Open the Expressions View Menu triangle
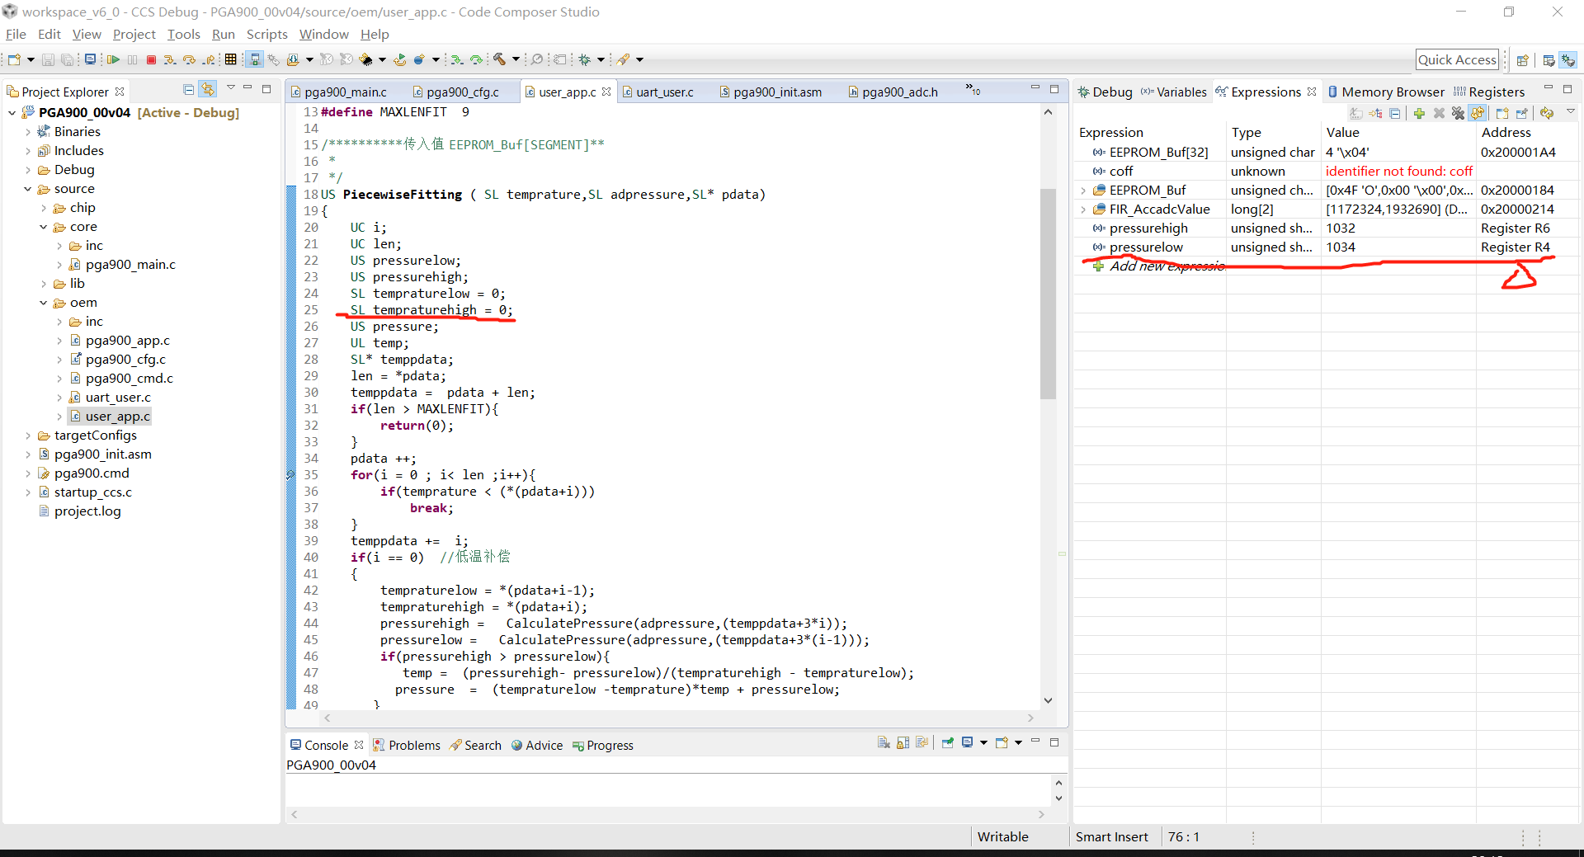Image resolution: width=1584 pixels, height=857 pixels. pyautogui.click(x=1570, y=112)
